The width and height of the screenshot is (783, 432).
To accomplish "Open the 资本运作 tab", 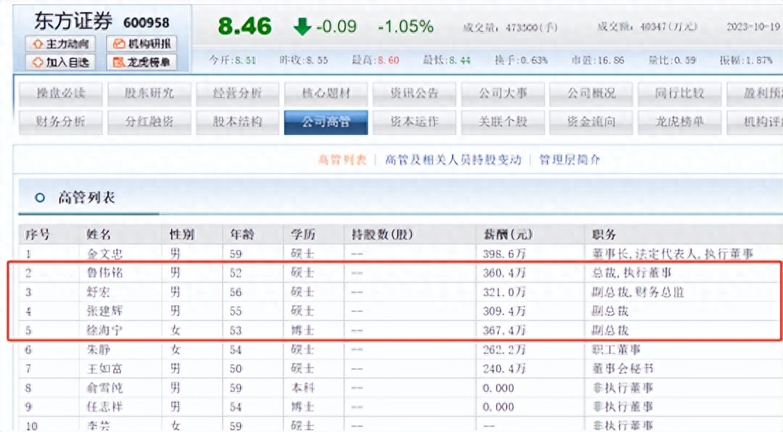I will [414, 121].
